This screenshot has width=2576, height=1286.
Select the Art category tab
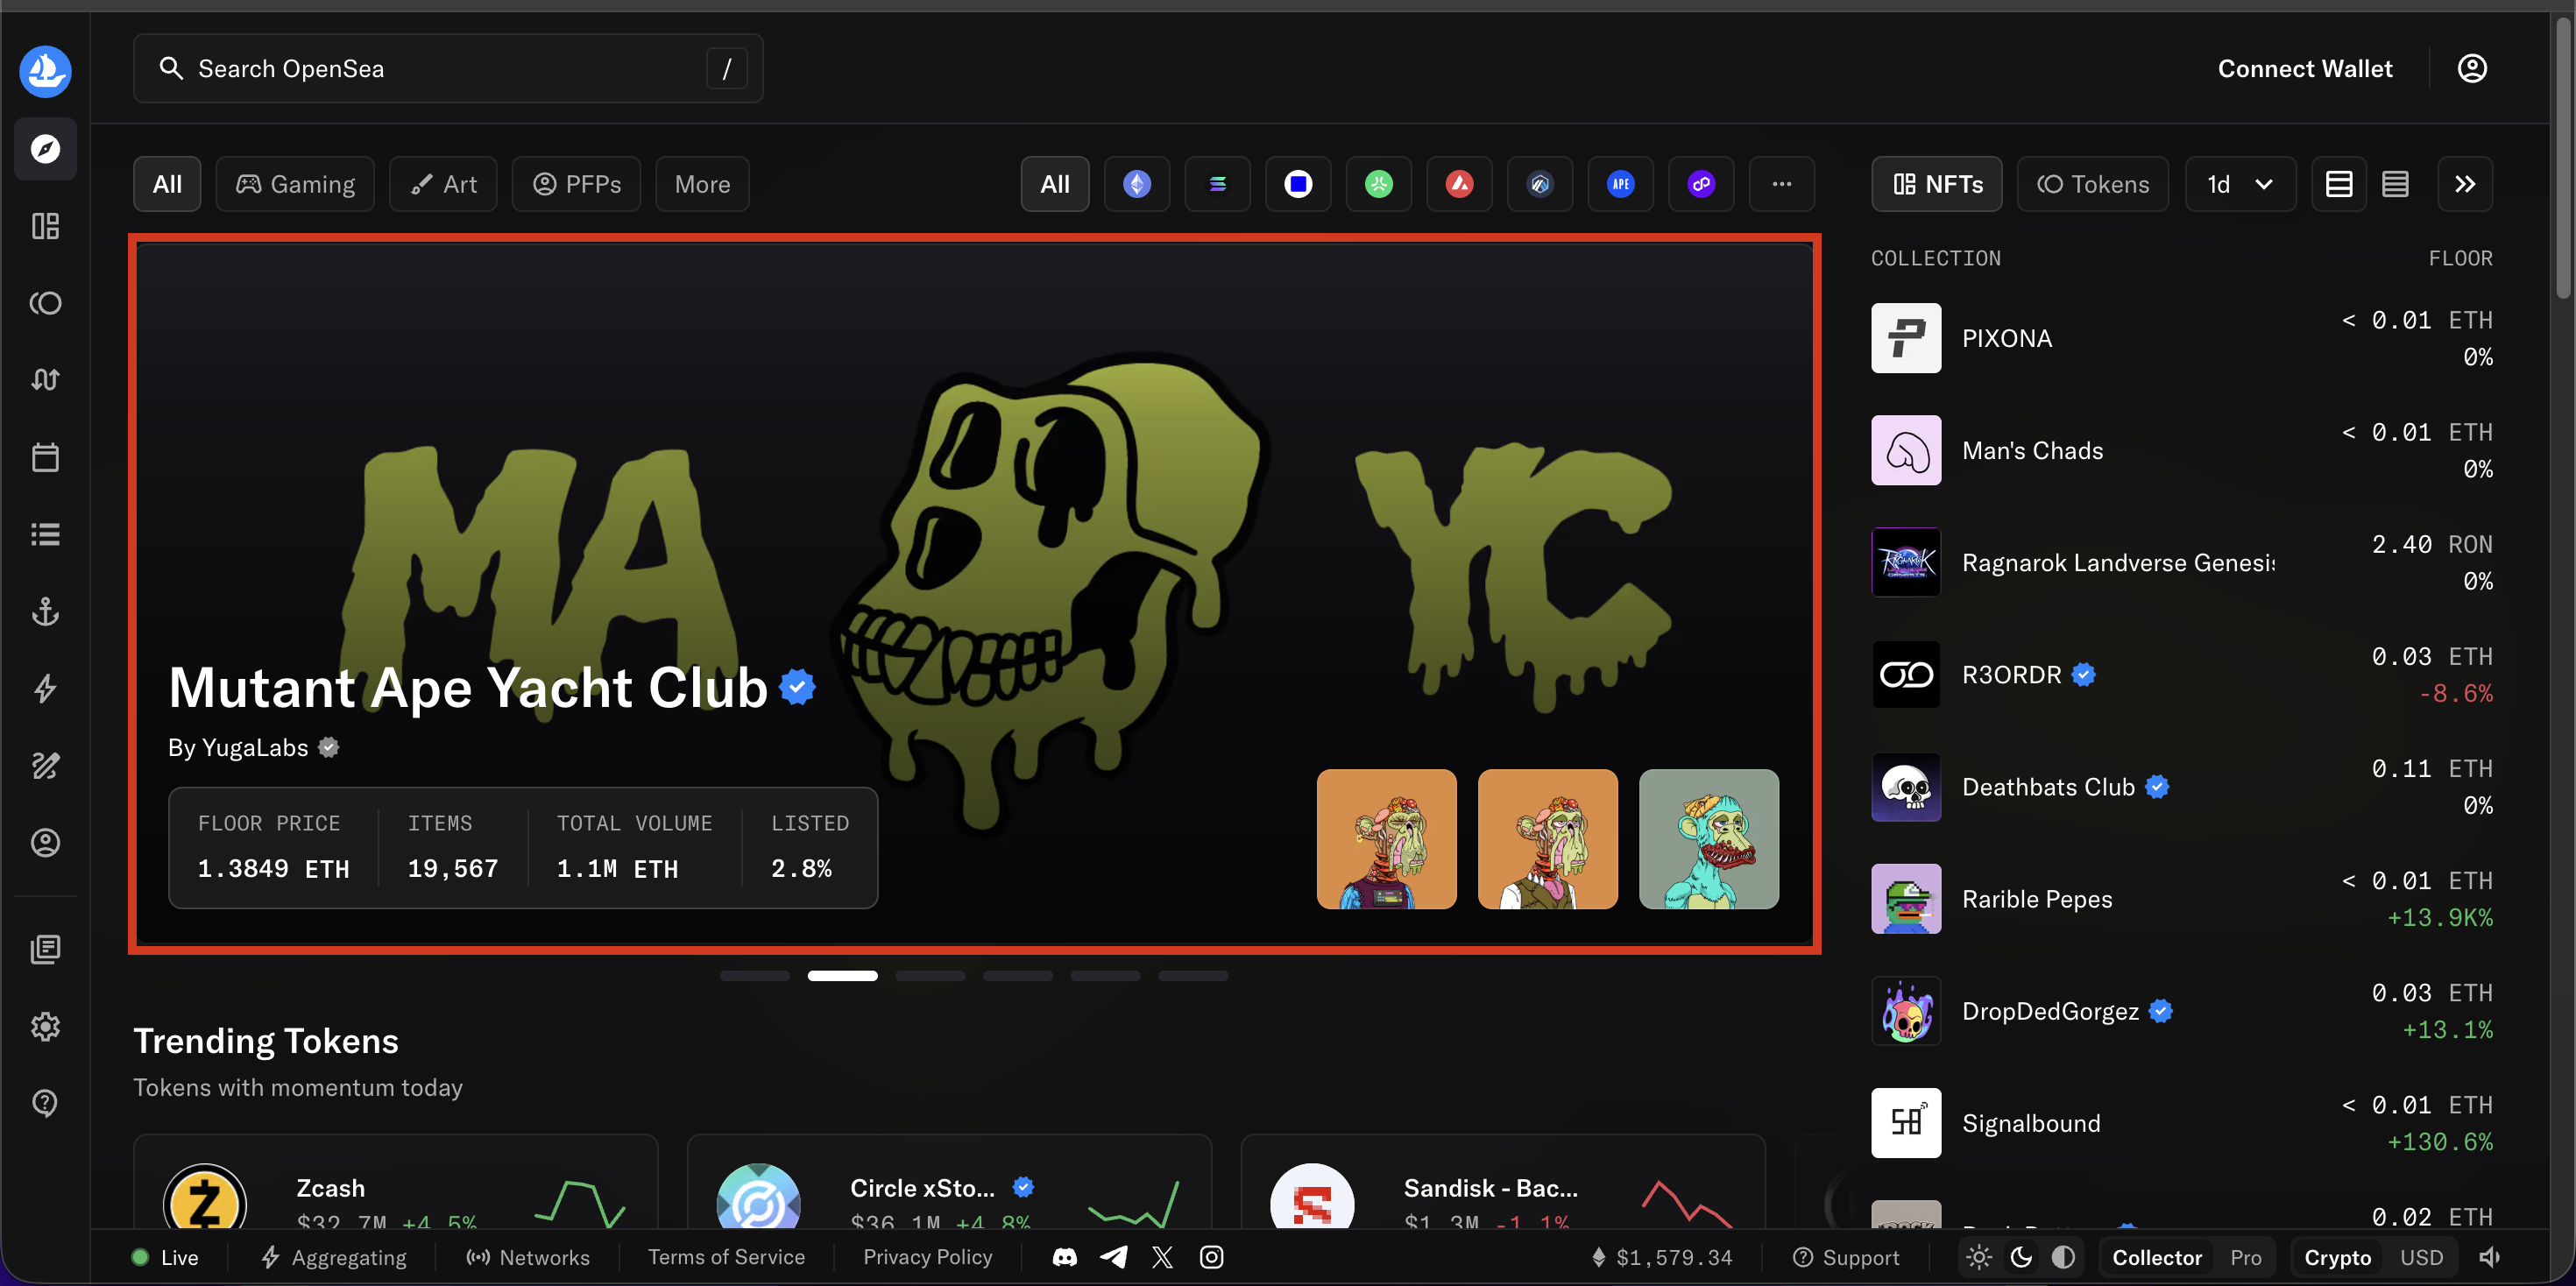(443, 184)
